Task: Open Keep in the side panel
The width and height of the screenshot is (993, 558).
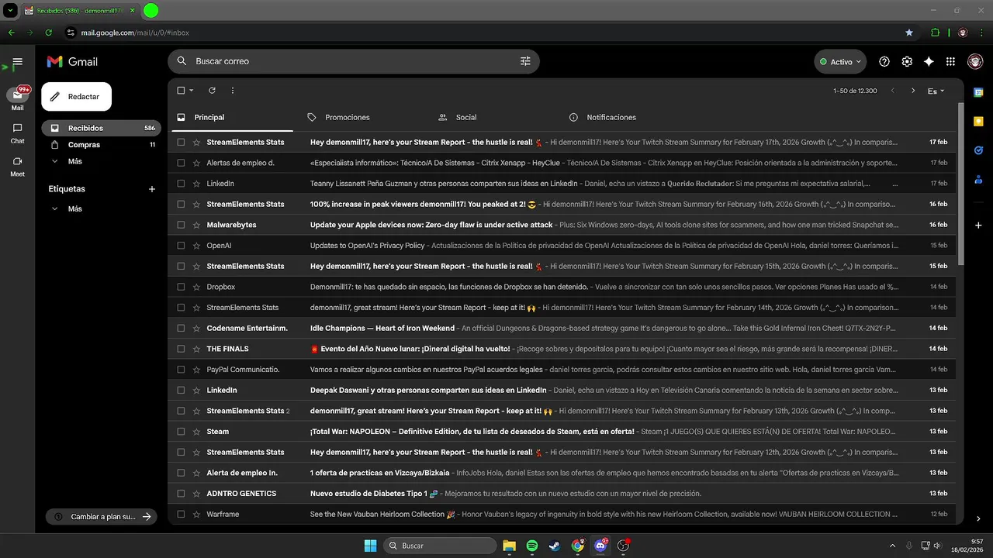Action: (978, 121)
